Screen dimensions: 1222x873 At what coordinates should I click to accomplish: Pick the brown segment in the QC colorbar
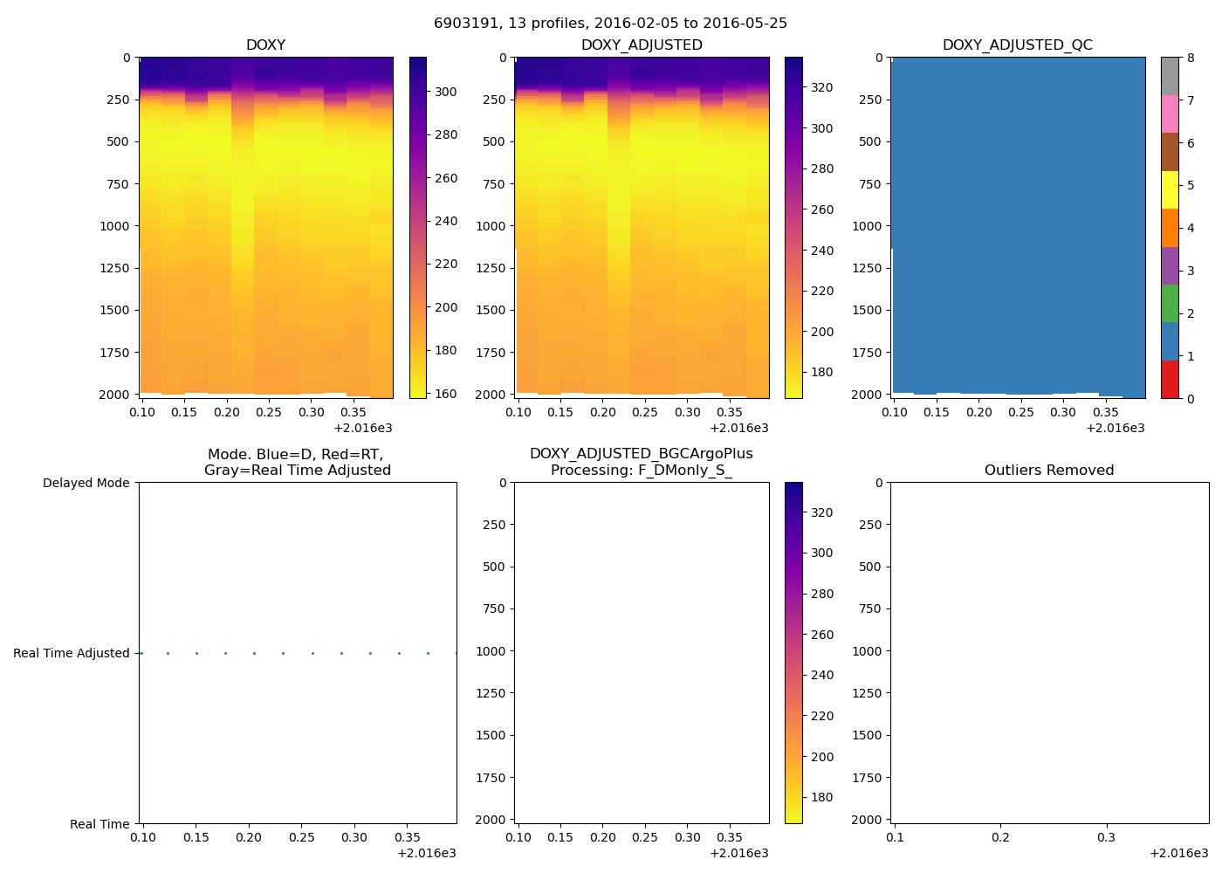point(1170,152)
